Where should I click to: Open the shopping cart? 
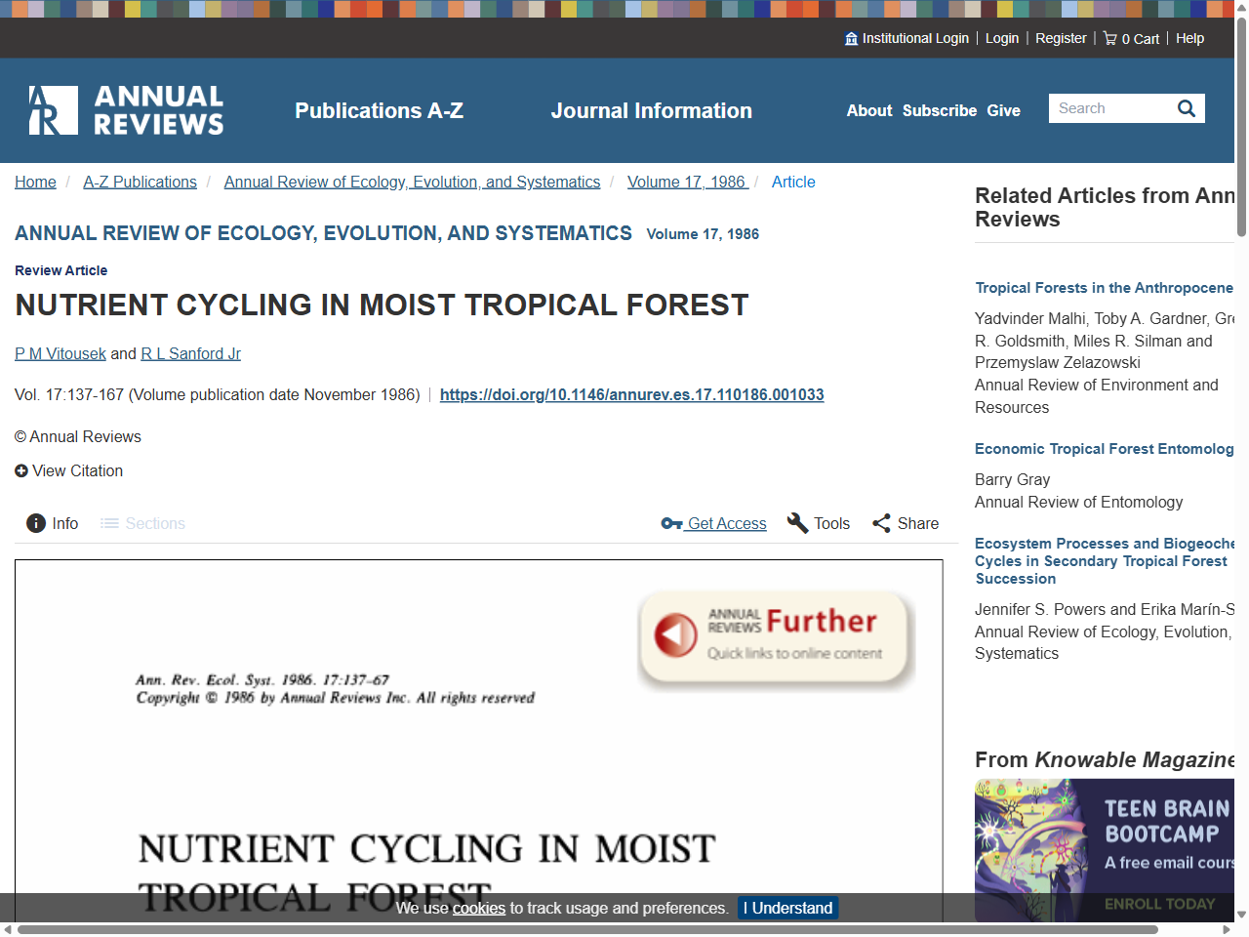click(1130, 38)
